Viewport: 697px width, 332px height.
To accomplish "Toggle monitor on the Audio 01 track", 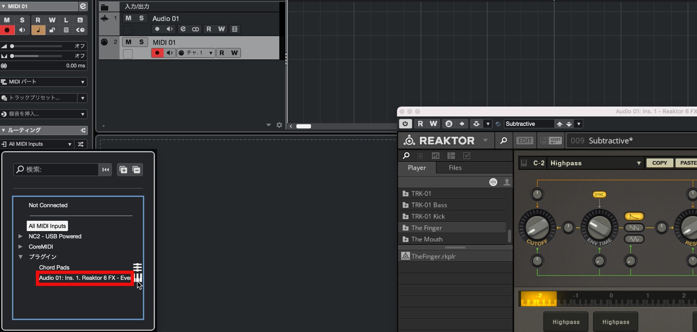I will (170, 29).
